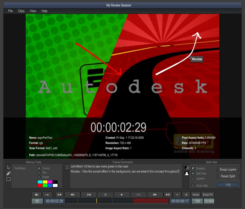The image size is (245, 209).
Task: Click the Reset Split button
Action: pyautogui.click(x=228, y=176)
